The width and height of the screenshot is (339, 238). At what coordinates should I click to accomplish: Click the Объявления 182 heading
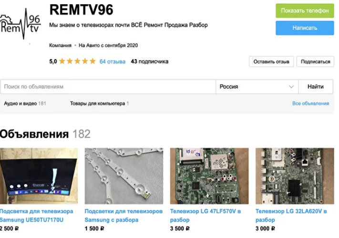coord(45,134)
